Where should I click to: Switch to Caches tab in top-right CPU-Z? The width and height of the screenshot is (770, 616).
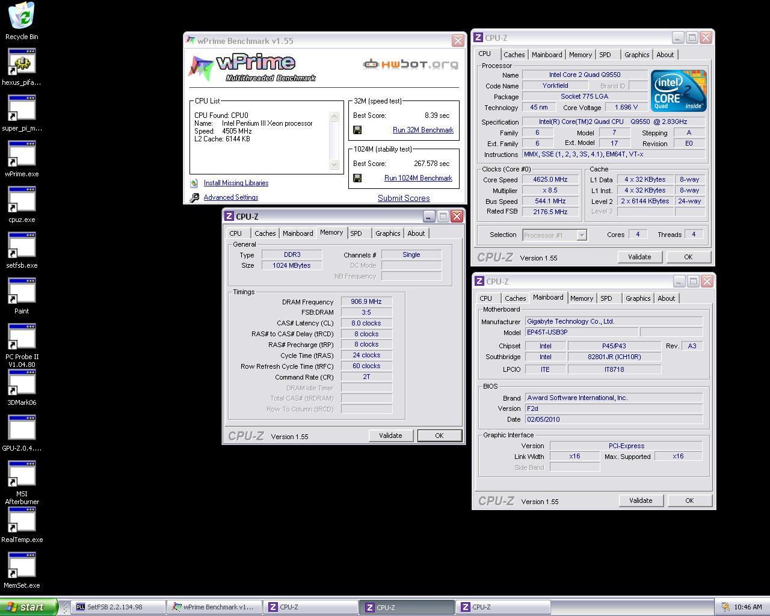[514, 55]
